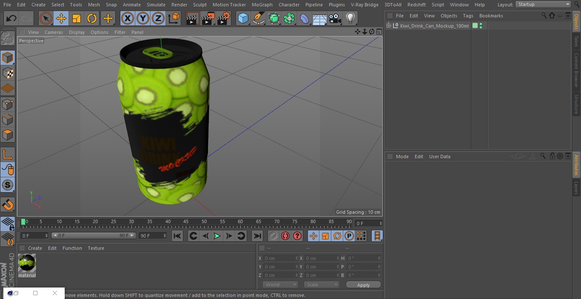Toggle Kiwi_Drink_Can visibility dots

point(481,26)
